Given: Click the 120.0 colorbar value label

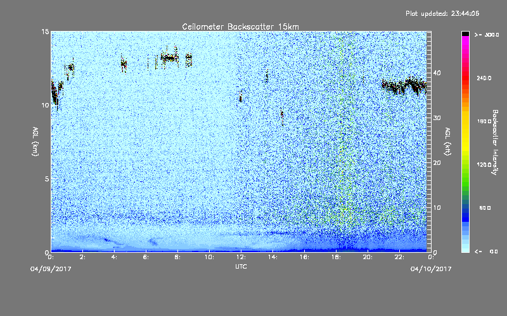Looking at the screenshot, I should coord(484,165).
